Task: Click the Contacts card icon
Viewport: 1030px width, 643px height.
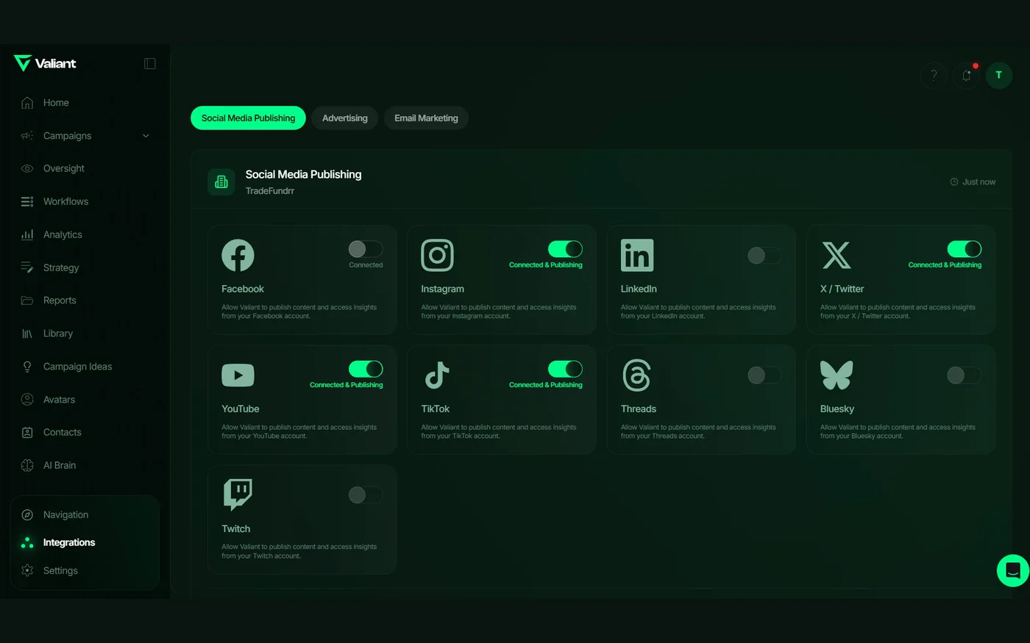Action: tap(27, 432)
